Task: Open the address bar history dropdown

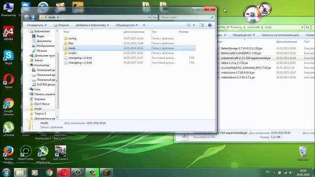Action: pos(150,18)
